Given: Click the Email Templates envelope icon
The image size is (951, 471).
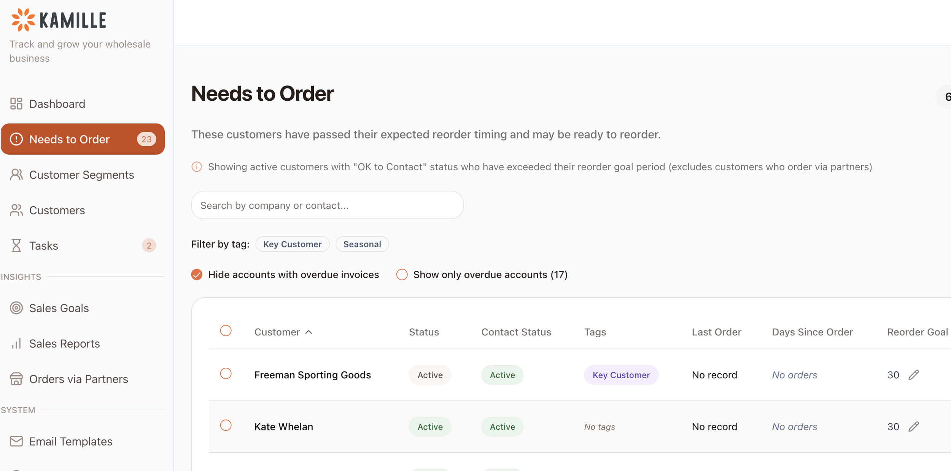Looking at the screenshot, I should pos(16,441).
